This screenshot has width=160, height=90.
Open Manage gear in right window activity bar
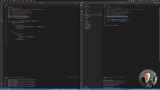click(x=81, y=87)
